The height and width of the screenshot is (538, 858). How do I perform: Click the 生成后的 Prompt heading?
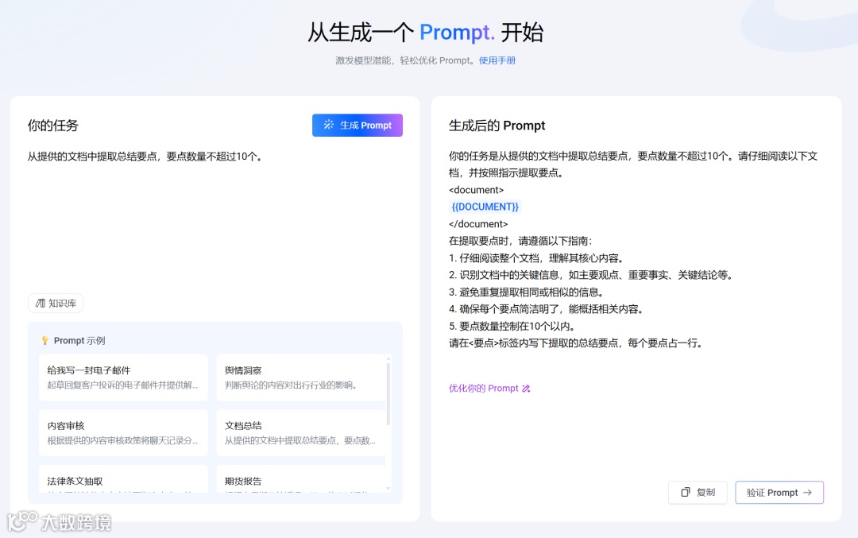[x=497, y=126]
